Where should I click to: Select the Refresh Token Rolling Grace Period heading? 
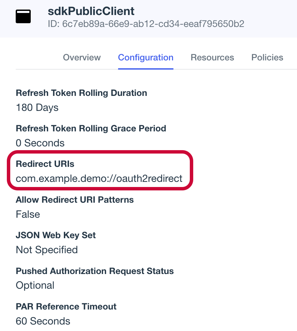point(91,128)
